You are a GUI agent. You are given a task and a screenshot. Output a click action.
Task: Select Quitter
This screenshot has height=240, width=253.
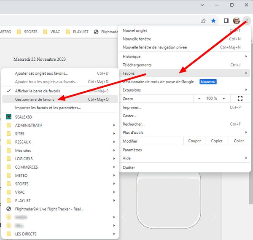[x=185, y=167]
